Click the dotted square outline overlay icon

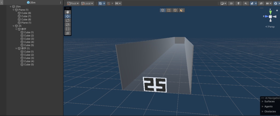point(169,10)
